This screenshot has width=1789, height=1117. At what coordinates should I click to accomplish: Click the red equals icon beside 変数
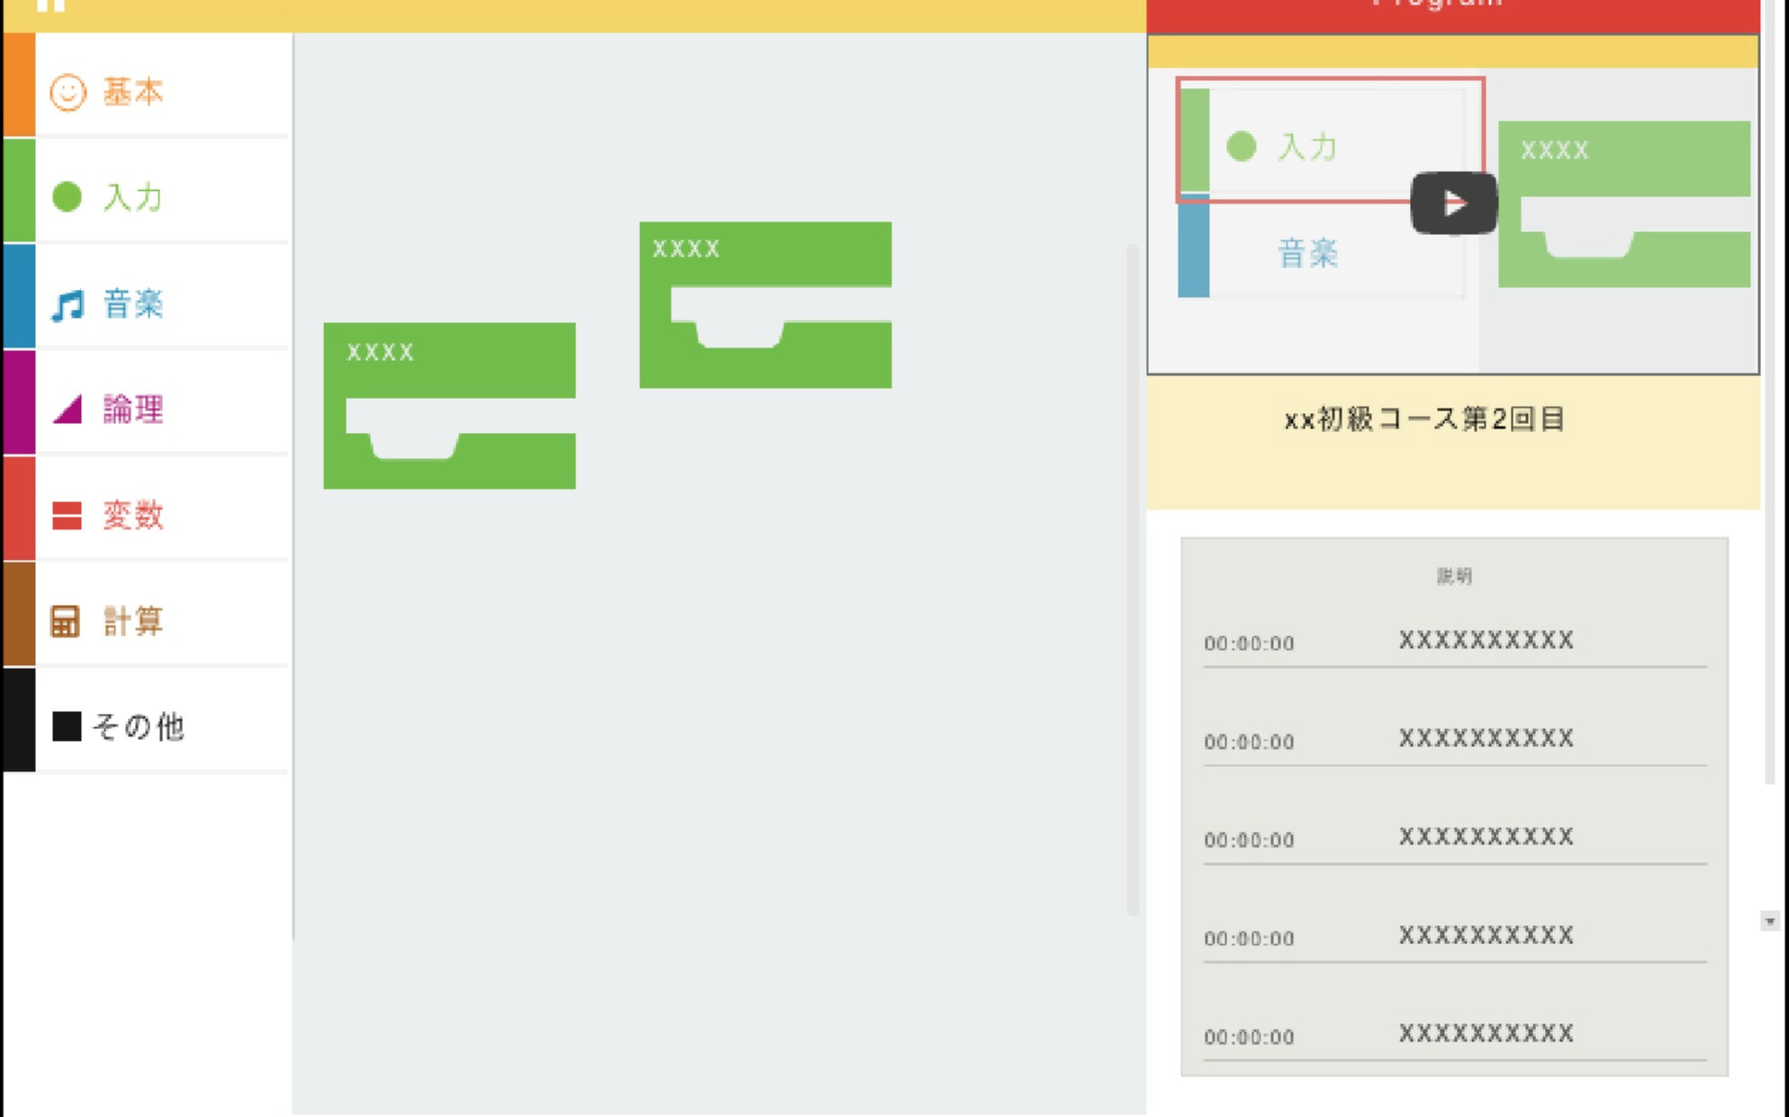click(67, 515)
